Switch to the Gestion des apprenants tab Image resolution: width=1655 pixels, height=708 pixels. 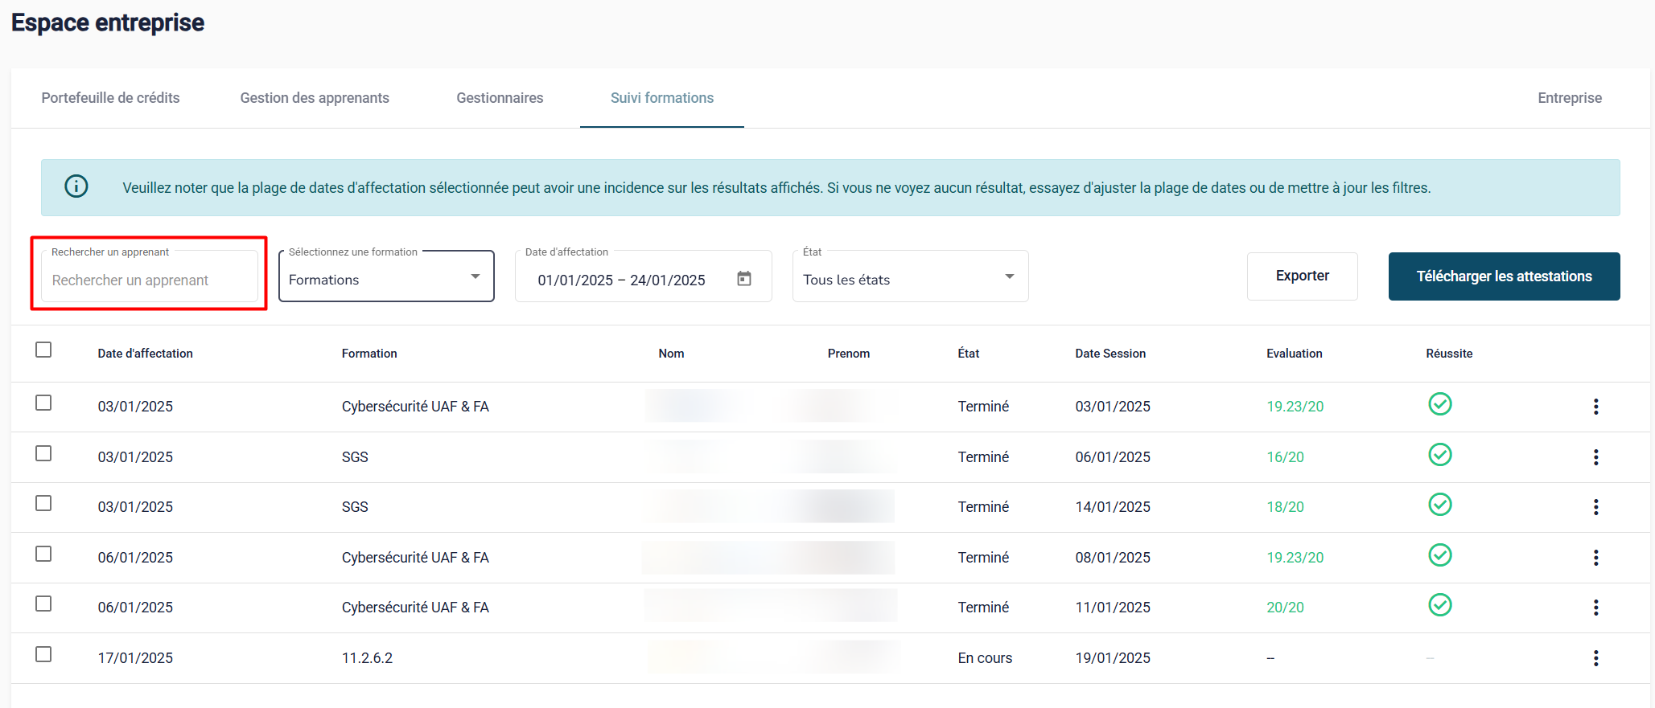pyautogui.click(x=315, y=98)
